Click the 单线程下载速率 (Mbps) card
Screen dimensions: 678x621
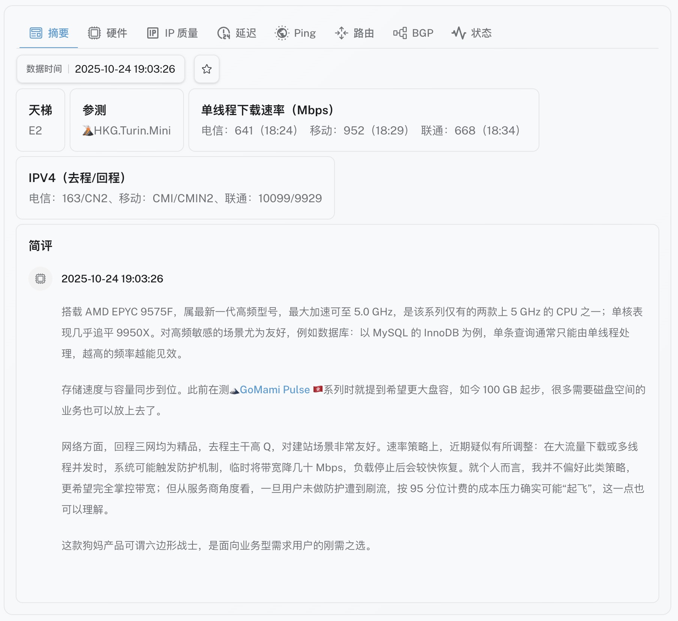[363, 120]
